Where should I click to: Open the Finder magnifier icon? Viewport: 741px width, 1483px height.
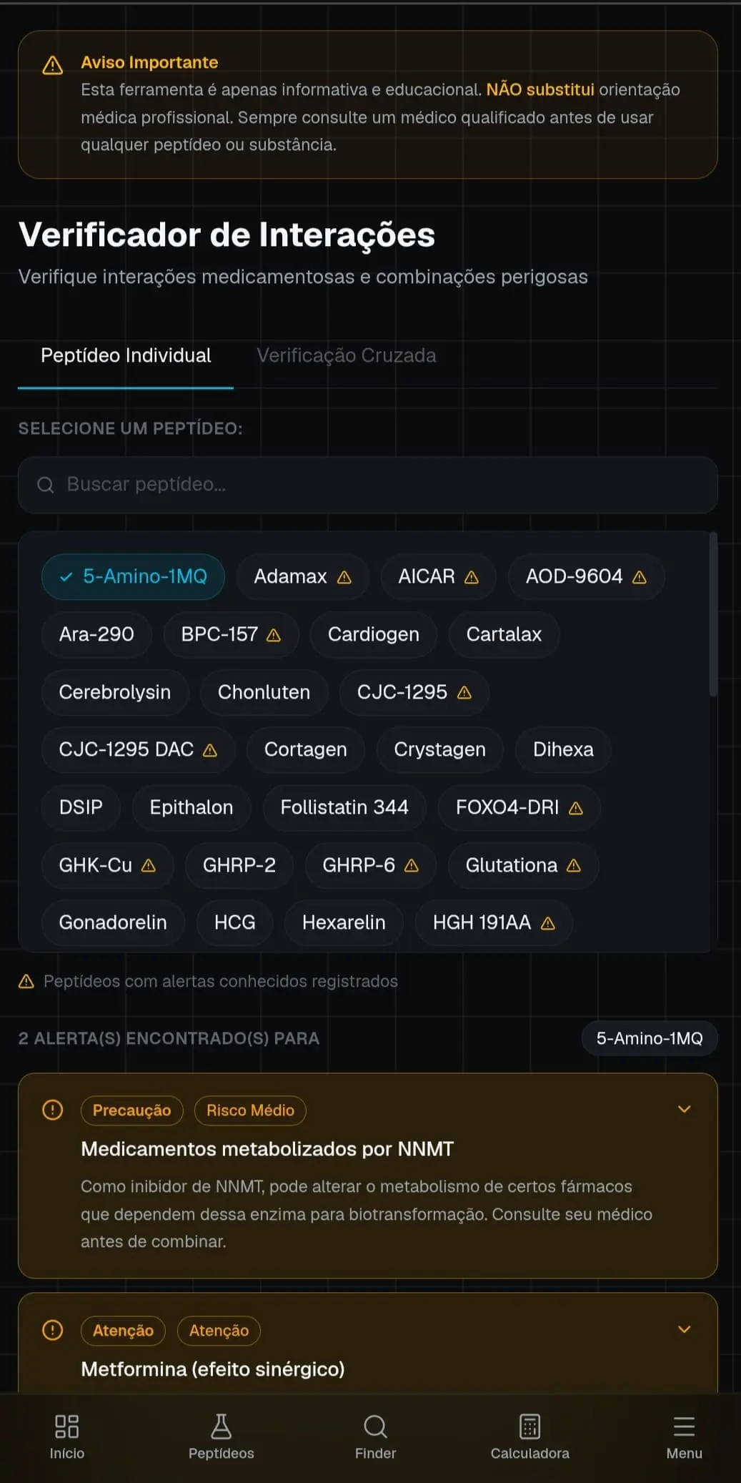(x=375, y=1427)
